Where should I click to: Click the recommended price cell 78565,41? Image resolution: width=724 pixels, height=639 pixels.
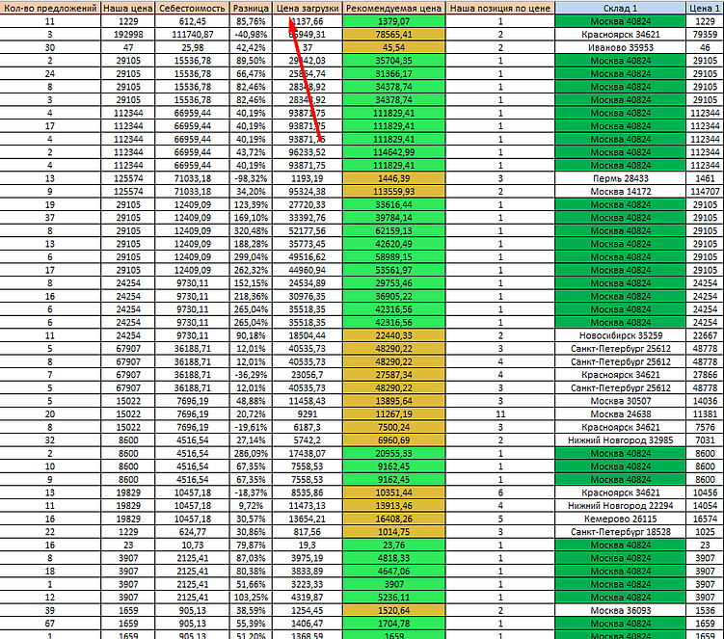click(394, 35)
